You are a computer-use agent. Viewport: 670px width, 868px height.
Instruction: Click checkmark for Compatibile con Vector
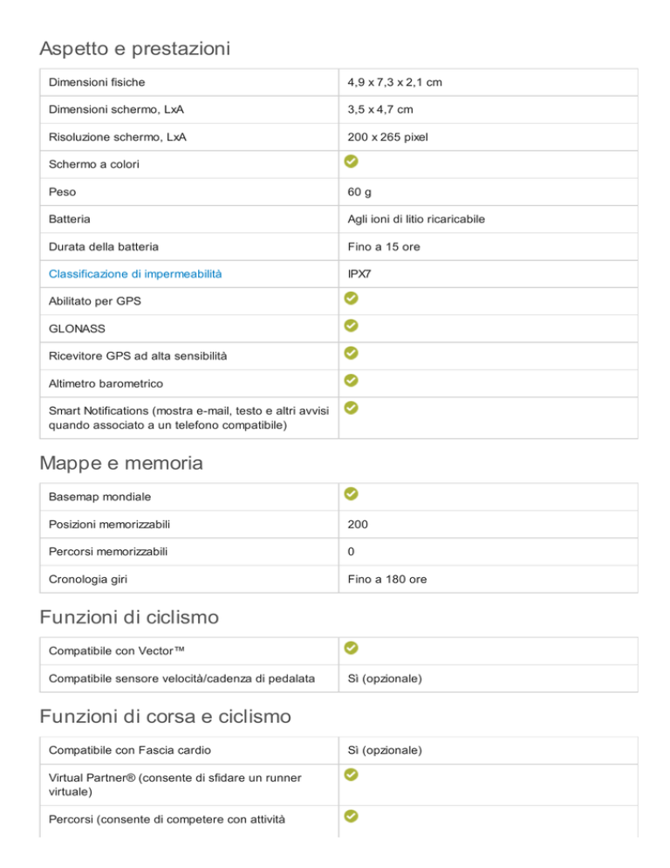(x=352, y=648)
